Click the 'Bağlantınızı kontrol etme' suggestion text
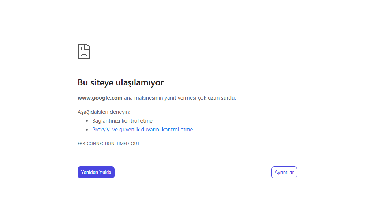 pyautogui.click(x=122, y=121)
